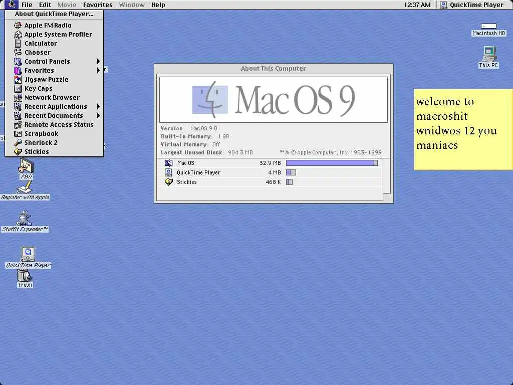Choose the Key Caps text entry

pyautogui.click(x=38, y=88)
